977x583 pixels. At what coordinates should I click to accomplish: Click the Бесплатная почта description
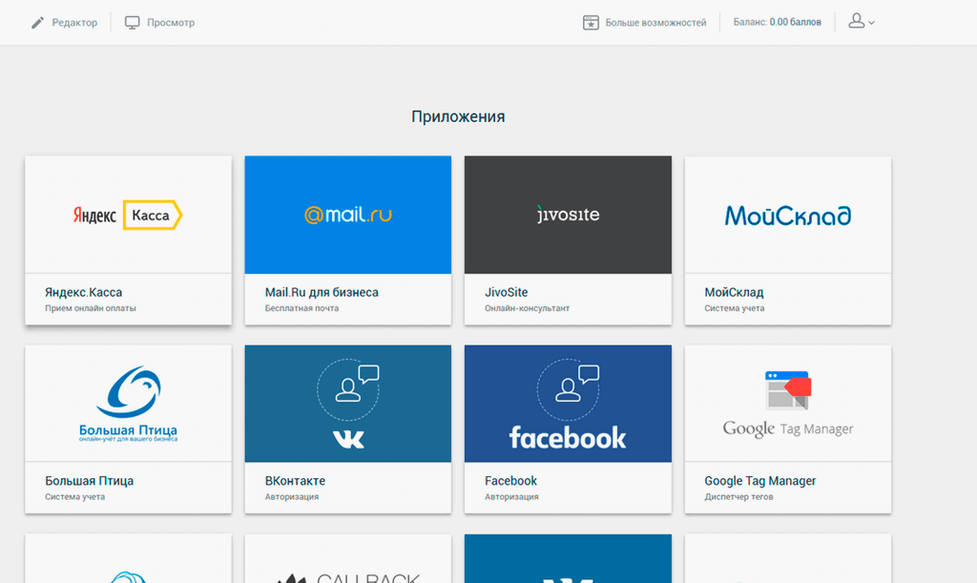pos(301,308)
